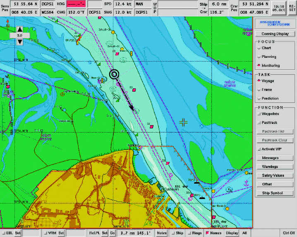297x237 pixels.
Task: Click the sensor latitude 53 55.64 N
Action: point(24,4)
